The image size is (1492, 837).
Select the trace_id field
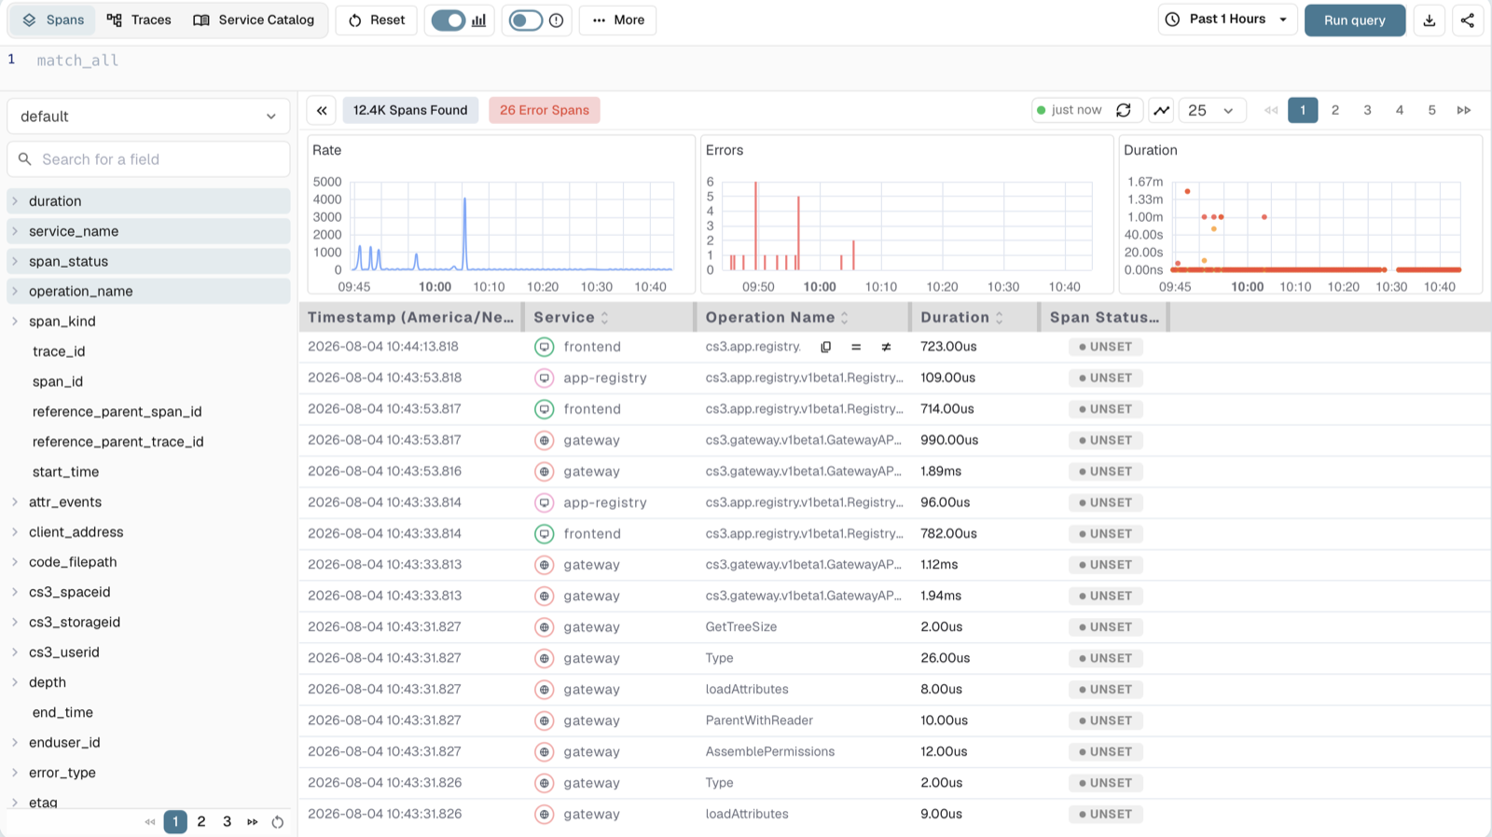point(59,351)
